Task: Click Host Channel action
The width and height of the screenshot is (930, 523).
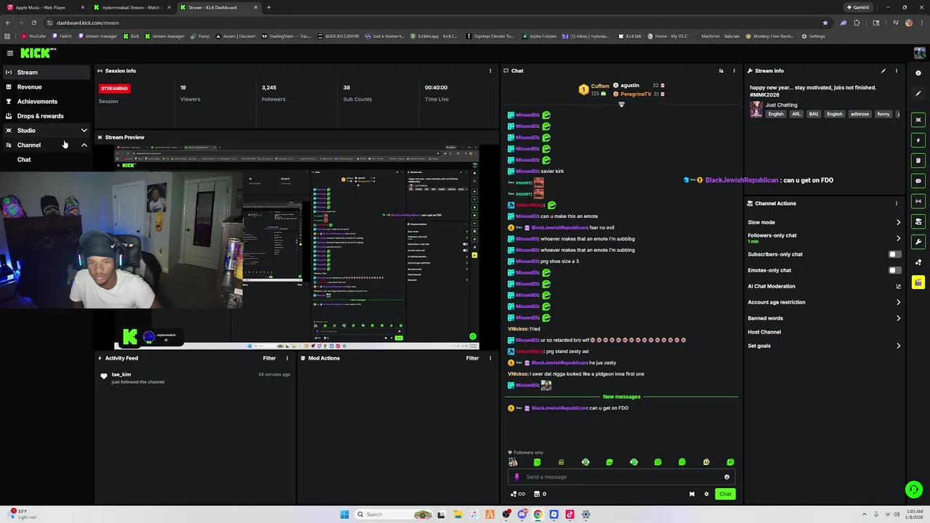Action: tap(764, 332)
